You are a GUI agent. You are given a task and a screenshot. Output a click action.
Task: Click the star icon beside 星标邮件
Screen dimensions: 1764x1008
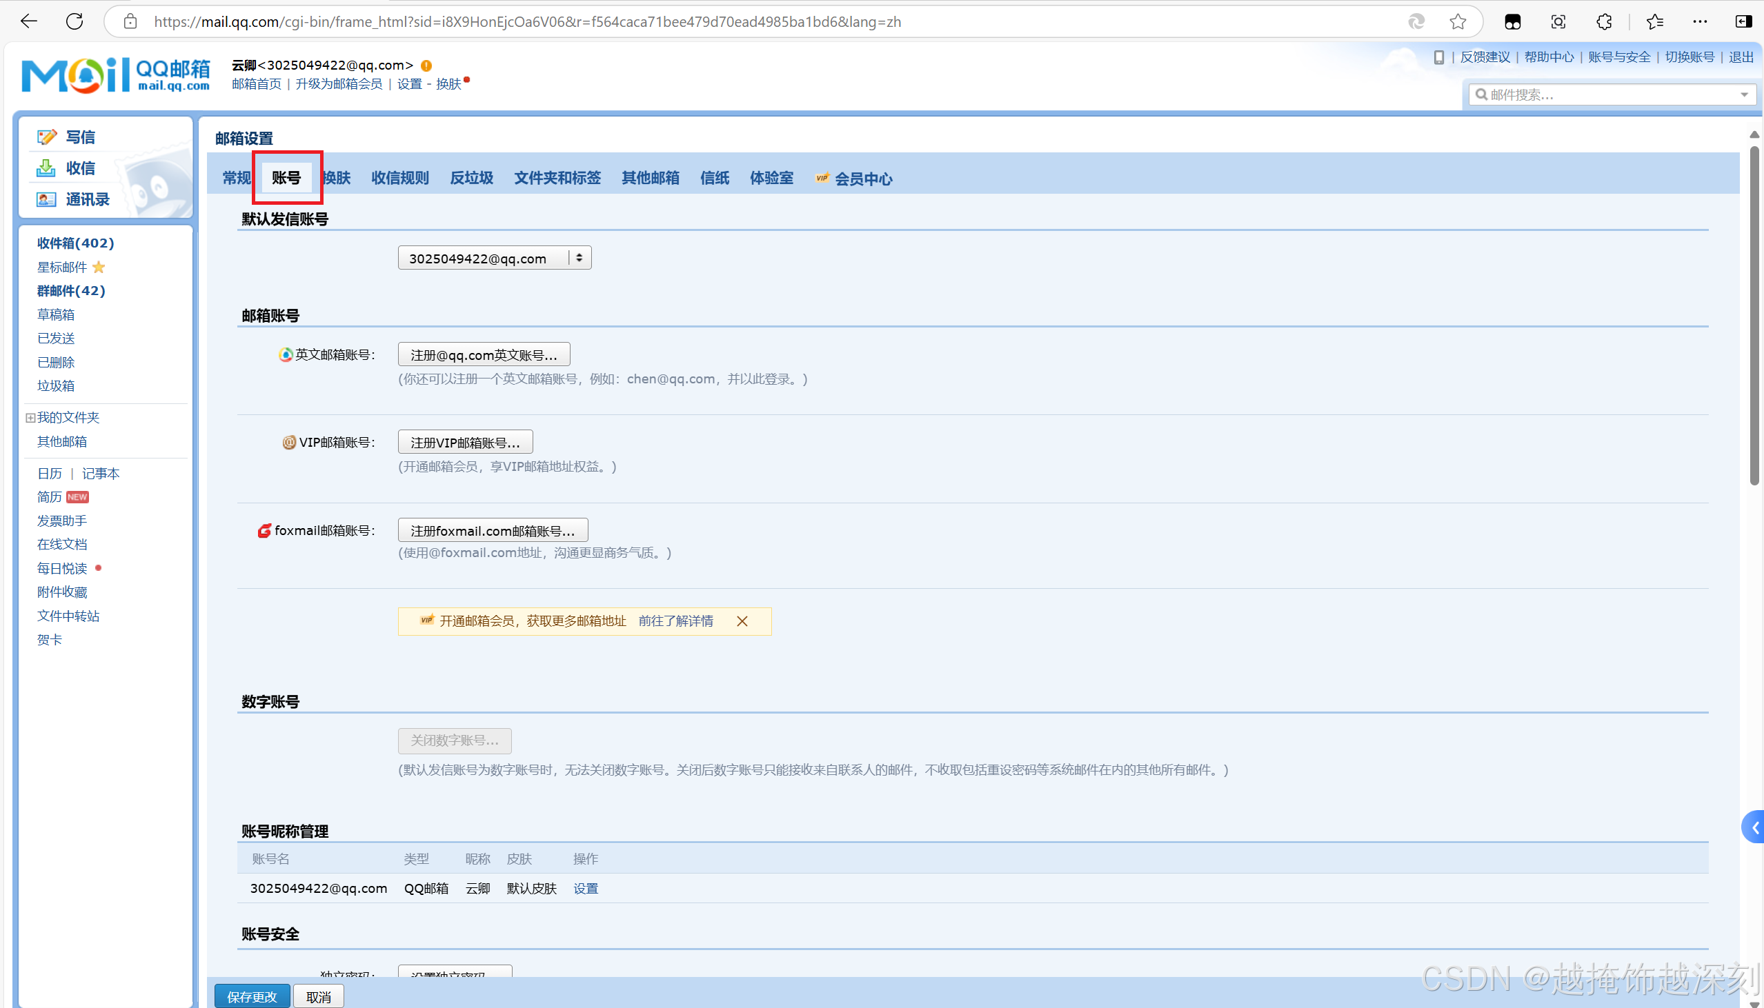99,268
